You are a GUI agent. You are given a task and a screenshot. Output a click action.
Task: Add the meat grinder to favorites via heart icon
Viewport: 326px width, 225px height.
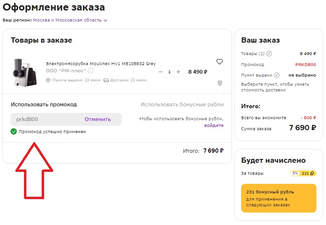point(220,62)
